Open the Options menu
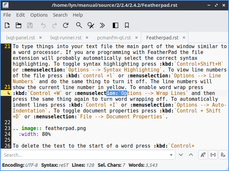This screenshot has height=171, width=229. coord(39,15)
